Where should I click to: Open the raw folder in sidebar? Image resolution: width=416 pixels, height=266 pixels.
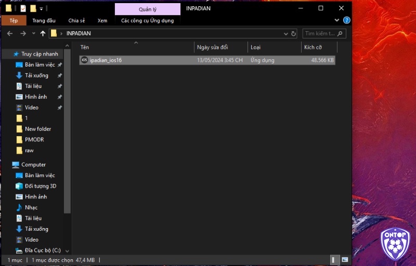[x=29, y=151]
